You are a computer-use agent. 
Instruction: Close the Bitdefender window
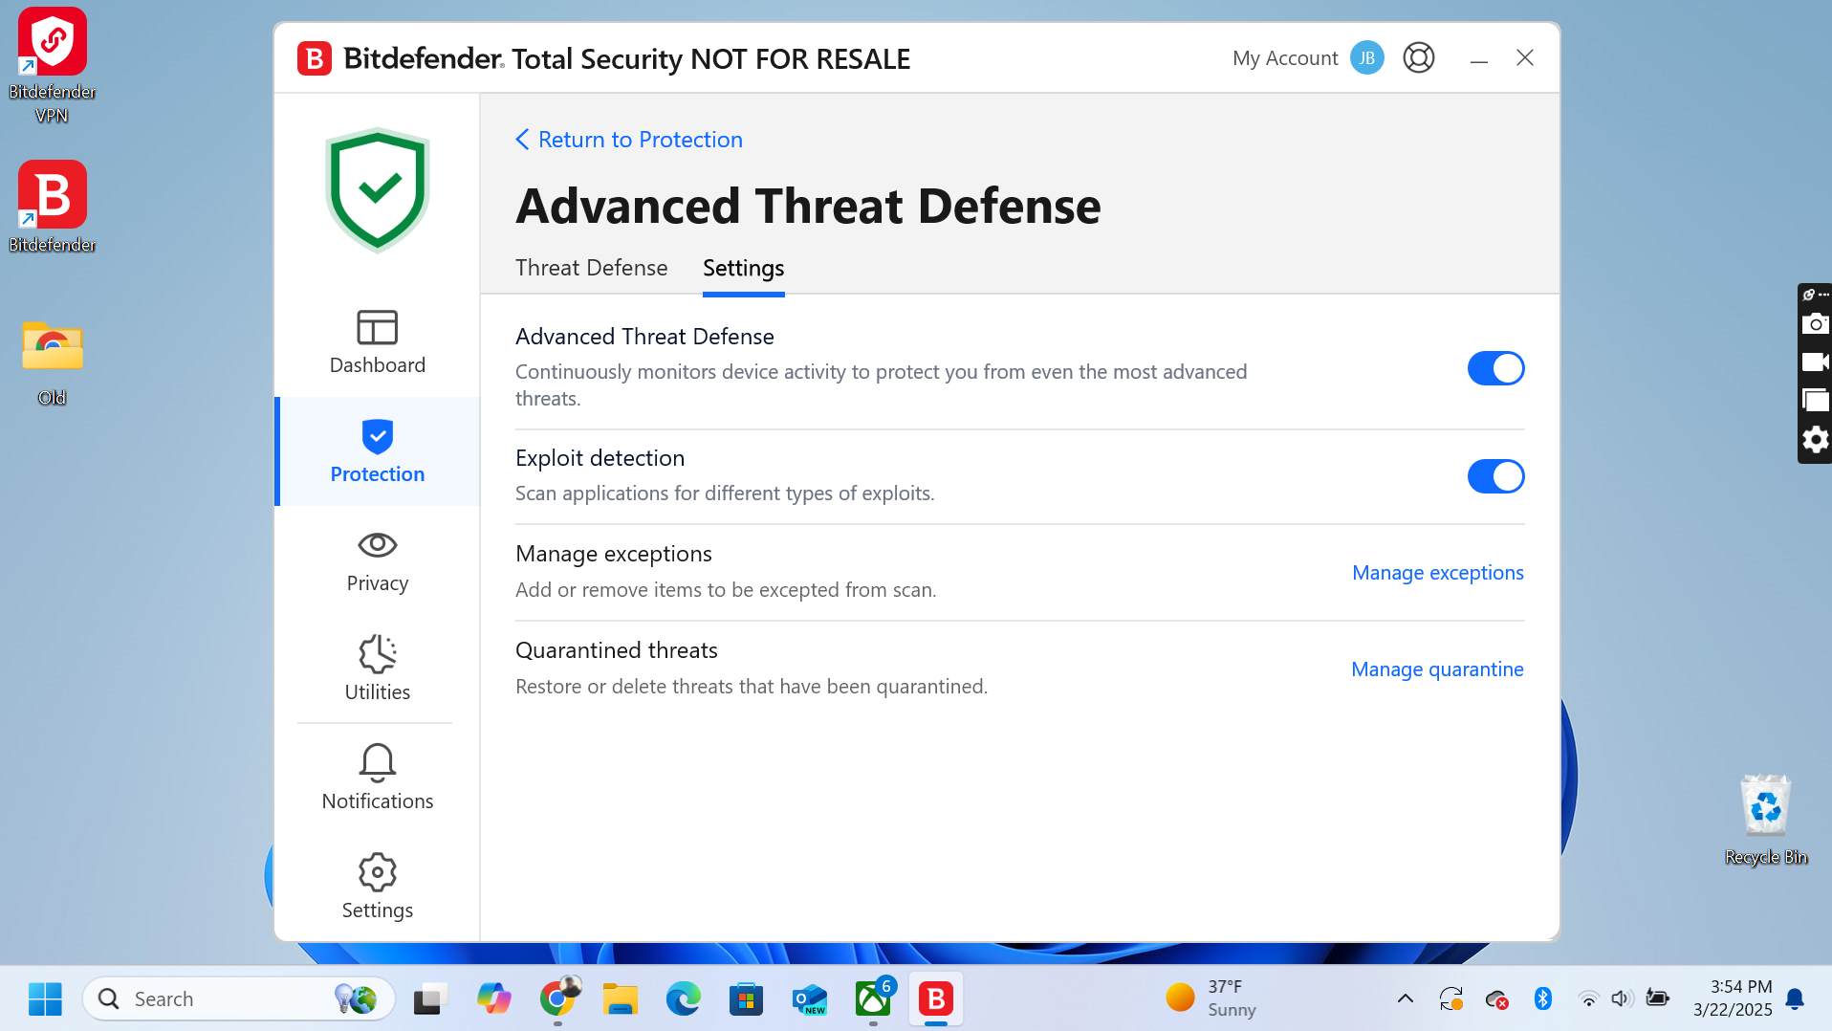click(x=1525, y=58)
